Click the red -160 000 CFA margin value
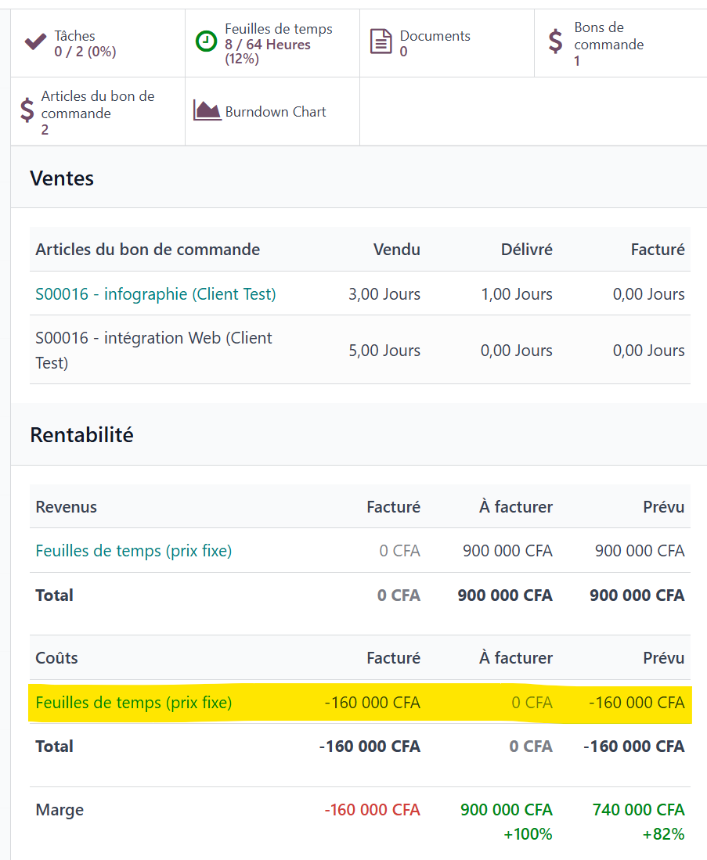707x860 pixels. (x=372, y=810)
